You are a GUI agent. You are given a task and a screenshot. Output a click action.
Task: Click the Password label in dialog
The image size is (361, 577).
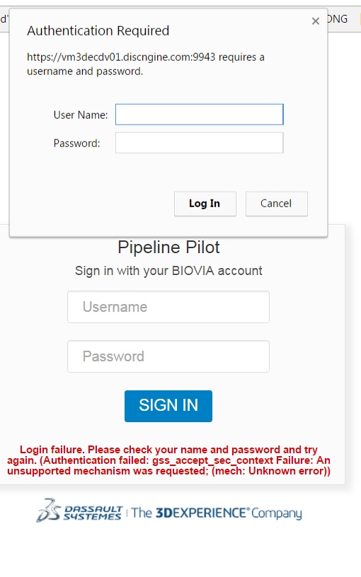[76, 143]
